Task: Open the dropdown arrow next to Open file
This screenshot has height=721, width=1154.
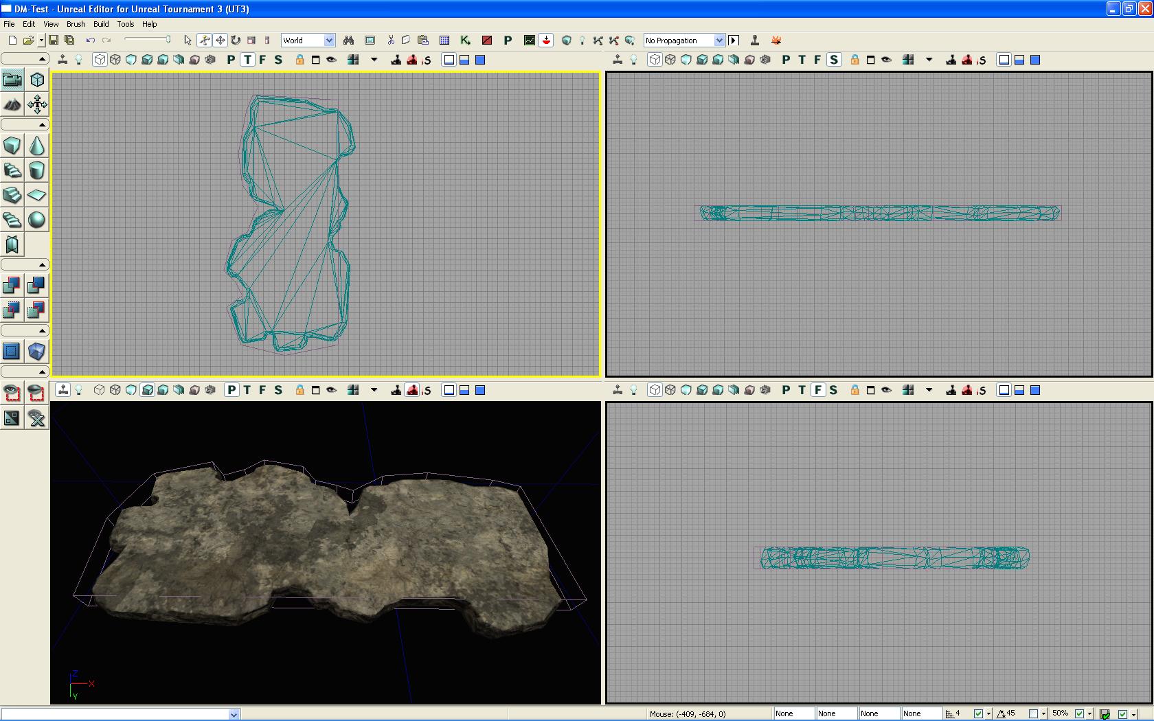Action: point(41,41)
